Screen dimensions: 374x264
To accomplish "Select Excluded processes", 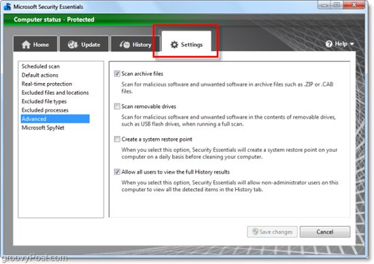I will [55, 110].
